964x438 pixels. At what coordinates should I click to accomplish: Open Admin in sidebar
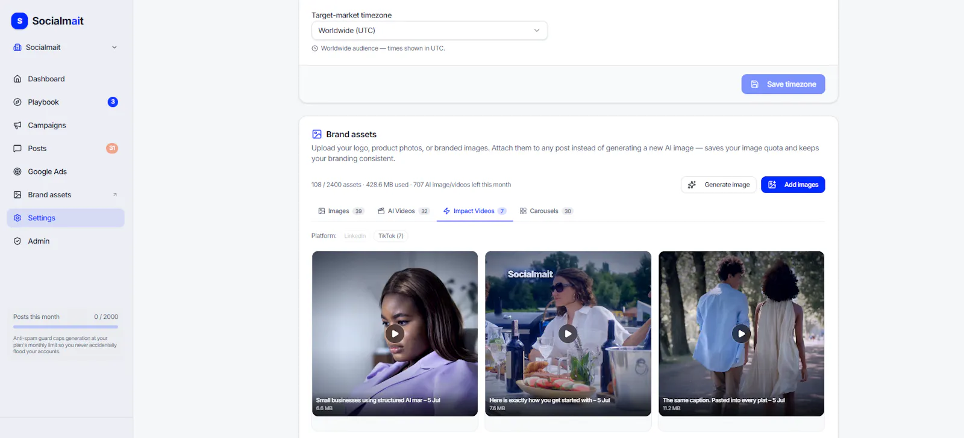point(66,241)
